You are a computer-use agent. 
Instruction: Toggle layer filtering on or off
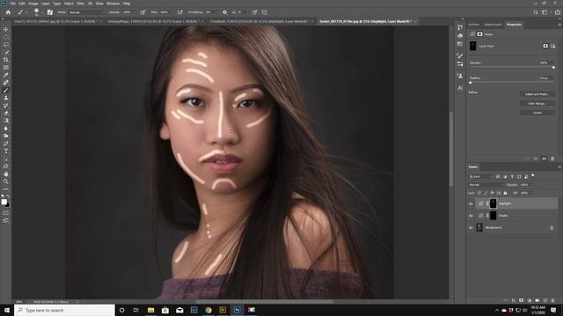click(x=533, y=176)
